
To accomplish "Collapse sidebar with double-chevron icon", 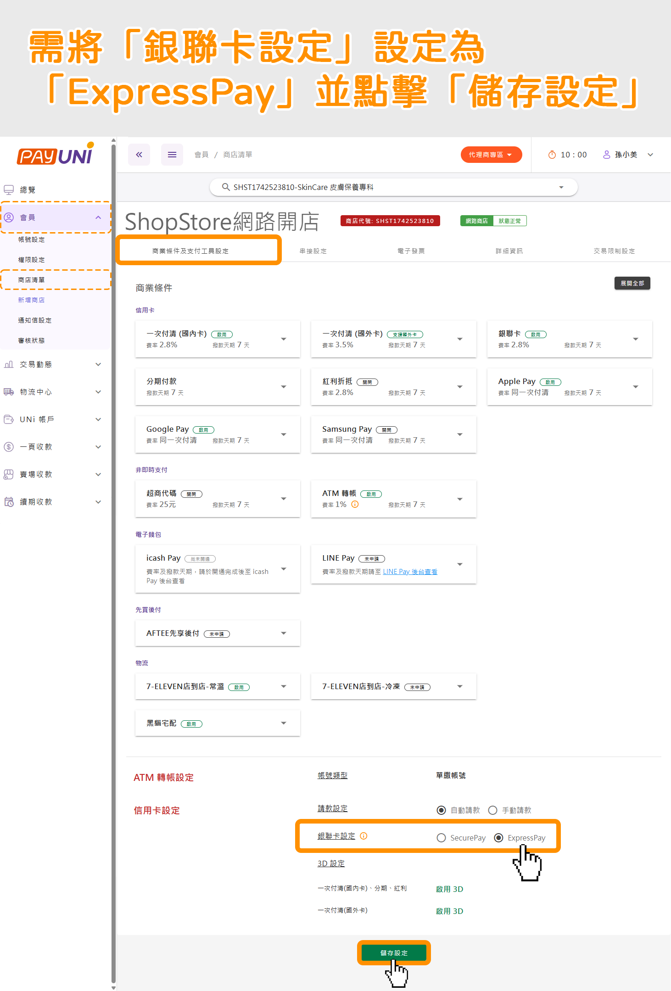I will [x=139, y=155].
